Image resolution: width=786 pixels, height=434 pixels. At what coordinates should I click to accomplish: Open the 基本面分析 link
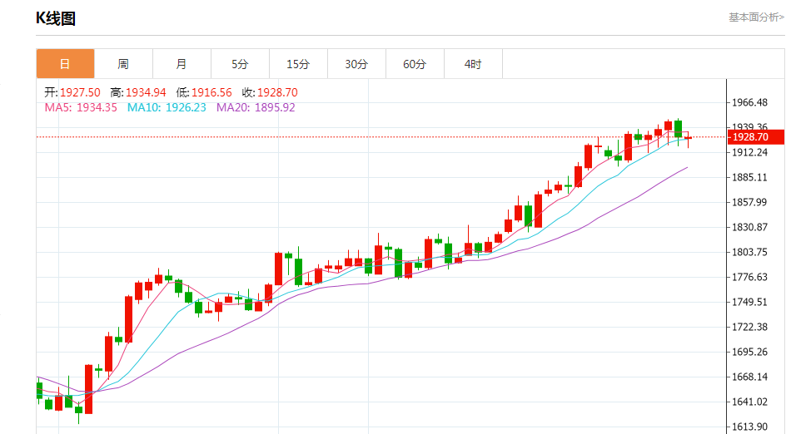(x=755, y=17)
